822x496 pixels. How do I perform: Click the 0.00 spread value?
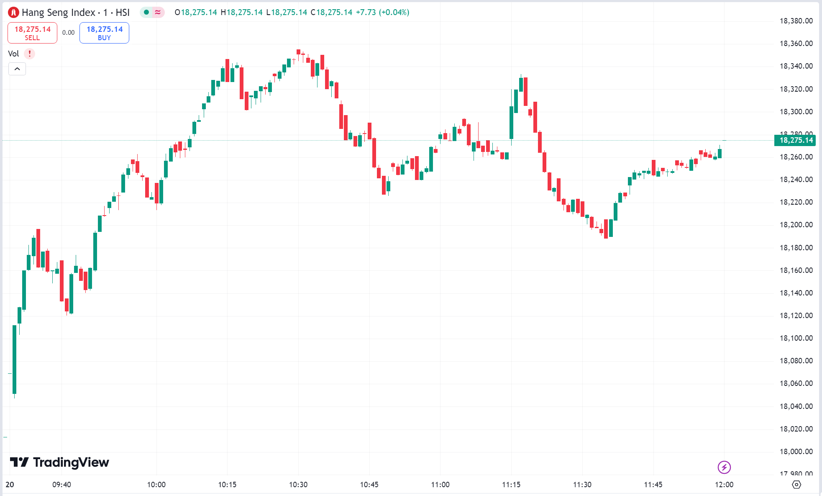[x=68, y=33]
